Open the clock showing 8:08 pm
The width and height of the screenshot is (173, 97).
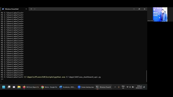point(139,87)
